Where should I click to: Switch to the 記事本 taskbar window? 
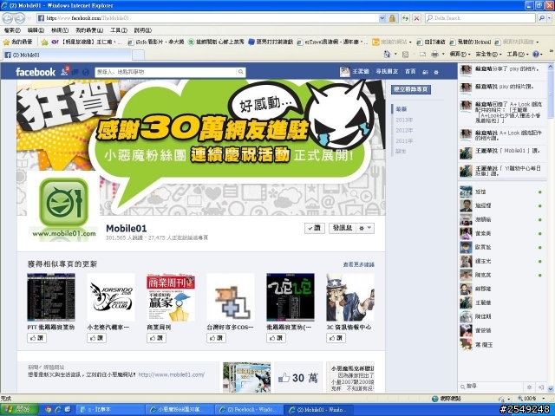(x=110, y=410)
